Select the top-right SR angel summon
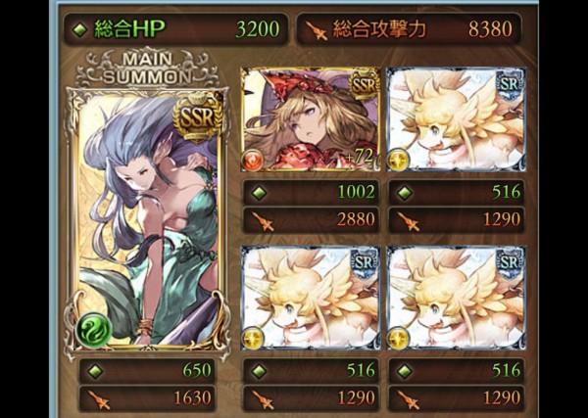Screen dimensions: 588x418 click(457, 119)
